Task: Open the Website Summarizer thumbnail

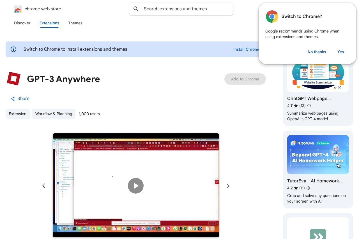Action: (x=318, y=77)
